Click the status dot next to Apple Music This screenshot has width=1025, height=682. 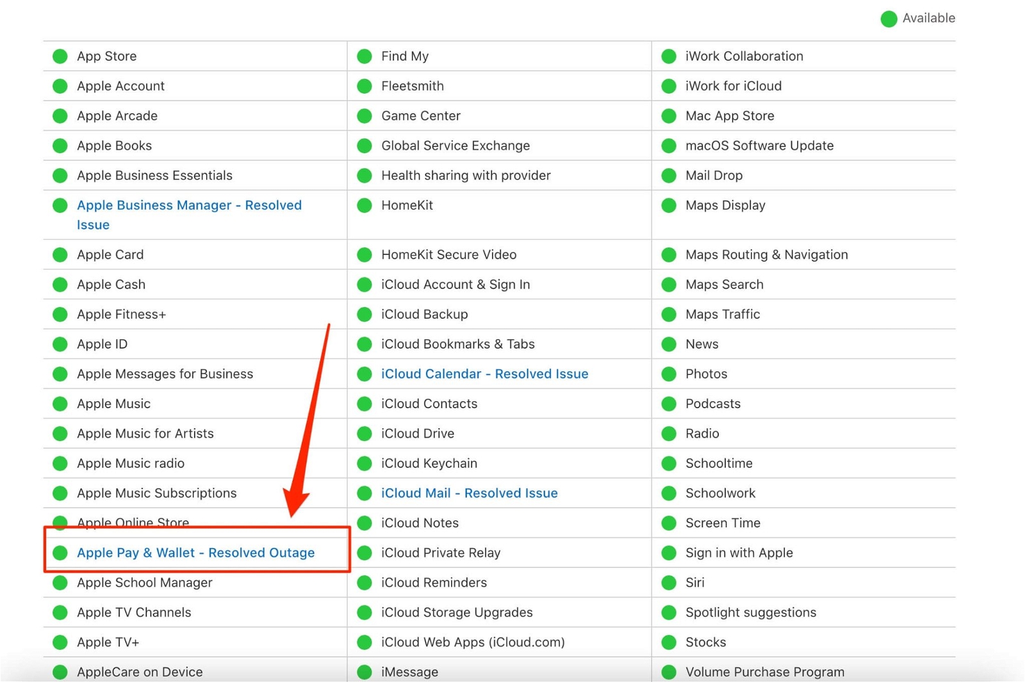[60, 404]
